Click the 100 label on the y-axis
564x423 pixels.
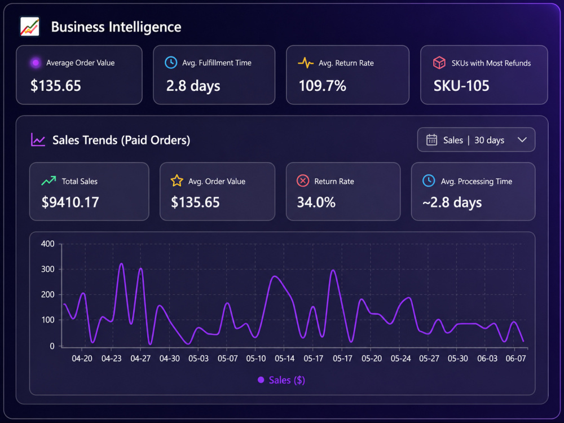(48, 320)
